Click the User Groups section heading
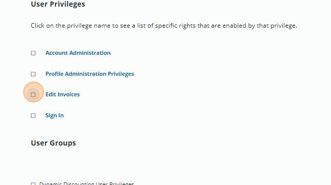Viewport: 331px width, 185px height. [x=53, y=143]
